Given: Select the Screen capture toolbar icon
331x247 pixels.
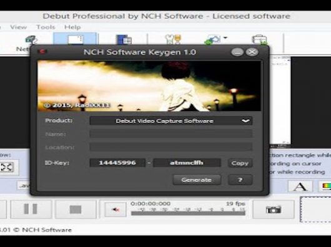Looking at the screenshot, I should [x=75, y=39].
